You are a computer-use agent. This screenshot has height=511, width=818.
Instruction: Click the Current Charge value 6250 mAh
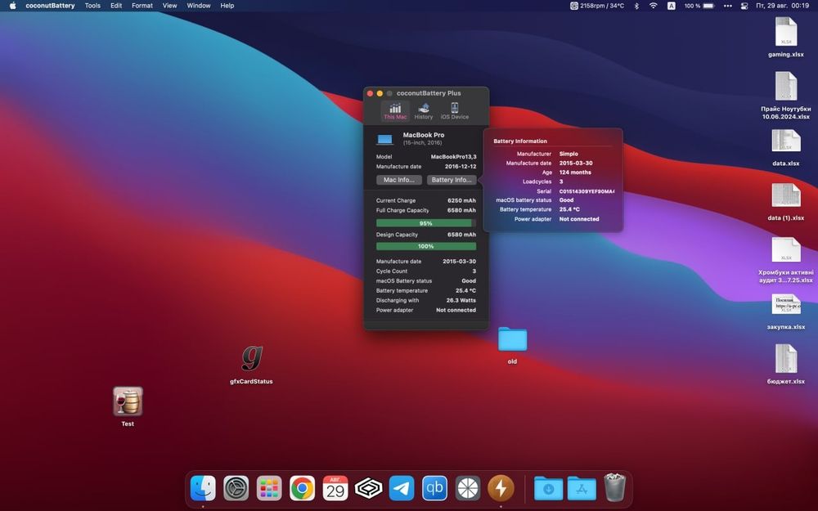(461, 201)
